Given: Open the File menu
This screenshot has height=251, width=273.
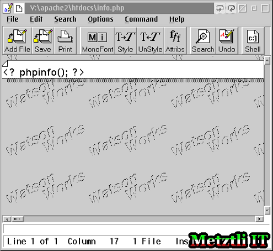Looking at the screenshot, I should 13,19.
